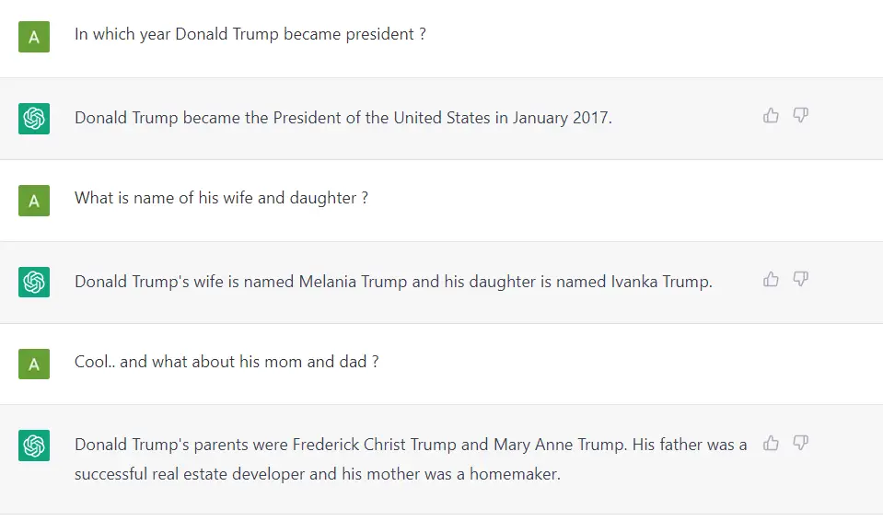
Task: Click the question "What is name of his wife and daughter"
Action: (221, 198)
